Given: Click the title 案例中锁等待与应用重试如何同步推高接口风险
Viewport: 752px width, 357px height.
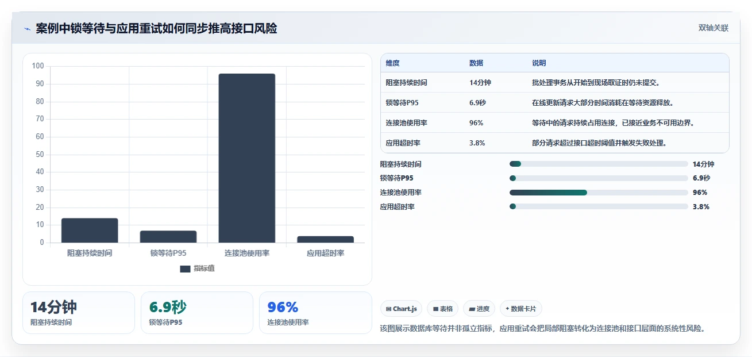Looking at the screenshot, I should (156, 28).
